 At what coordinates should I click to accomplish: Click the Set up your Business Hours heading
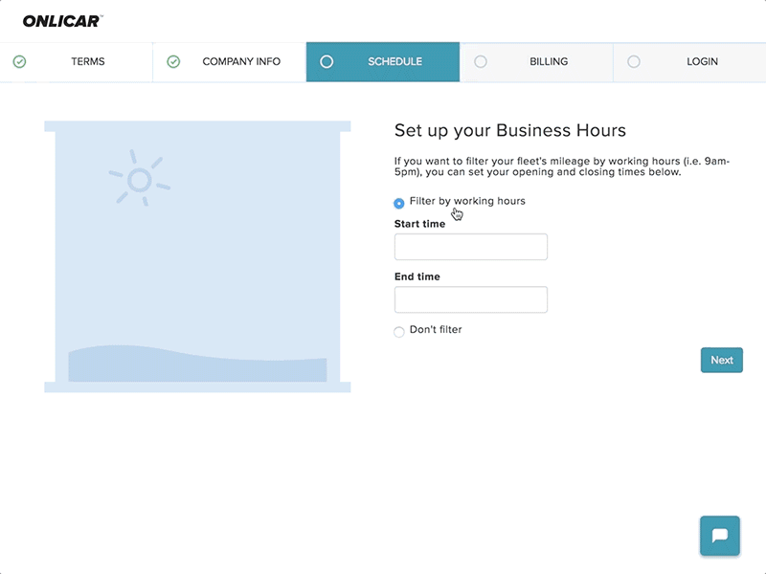point(510,130)
